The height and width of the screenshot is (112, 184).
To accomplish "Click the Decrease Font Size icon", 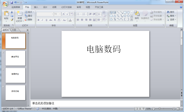I will (67, 14).
